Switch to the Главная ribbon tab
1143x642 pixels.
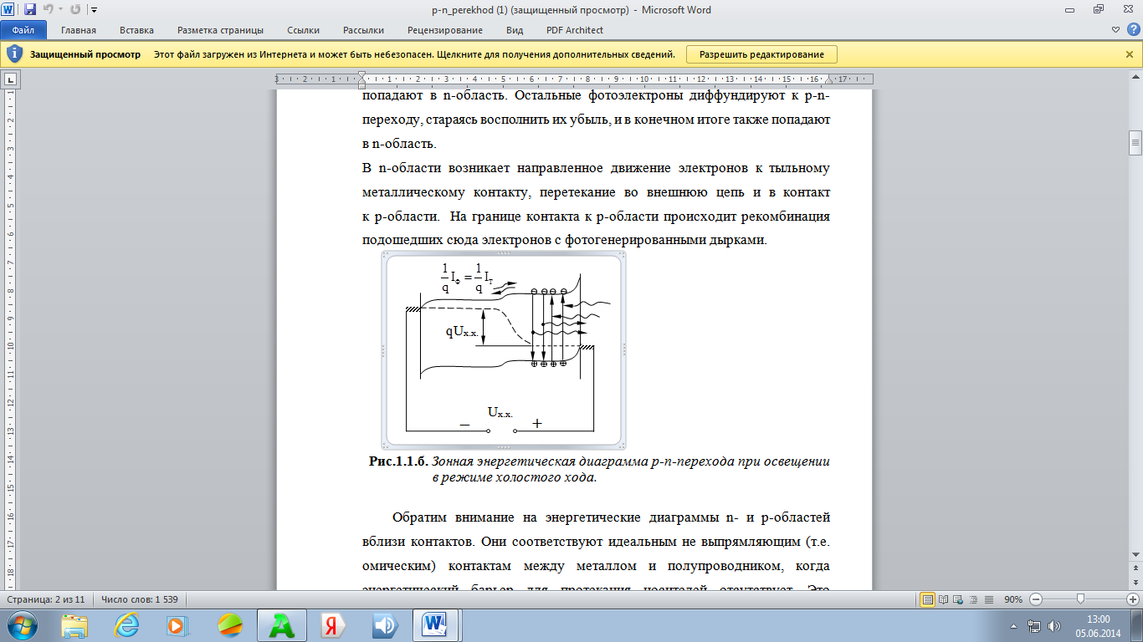click(79, 30)
